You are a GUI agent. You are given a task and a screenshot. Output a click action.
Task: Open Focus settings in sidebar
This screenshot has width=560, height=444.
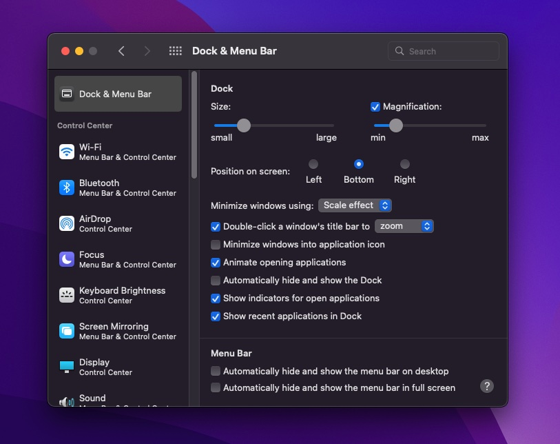[x=118, y=259]
